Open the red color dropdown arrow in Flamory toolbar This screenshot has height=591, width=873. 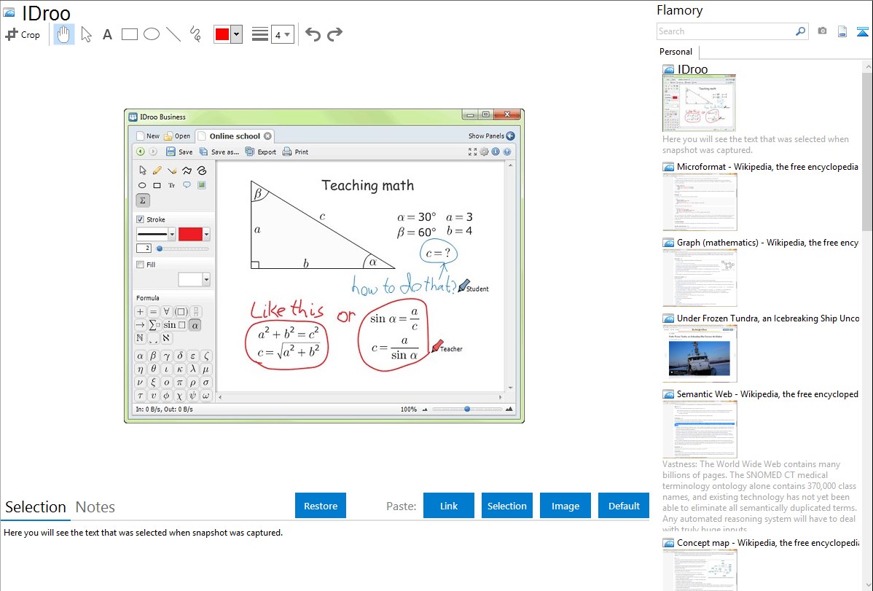point(237,34)
